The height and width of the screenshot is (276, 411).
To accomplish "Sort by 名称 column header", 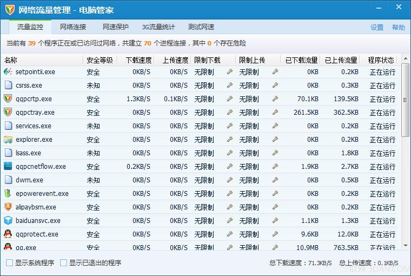I will [x=42, y=60].
